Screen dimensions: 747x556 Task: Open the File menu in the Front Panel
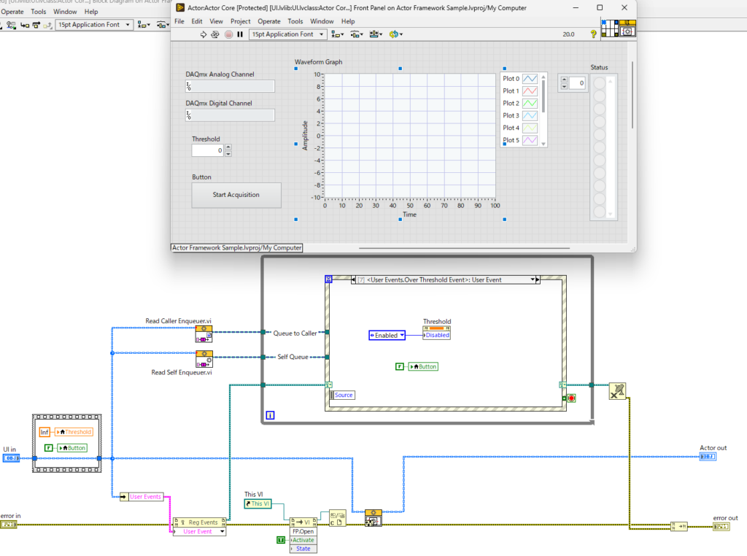(179, 21)
